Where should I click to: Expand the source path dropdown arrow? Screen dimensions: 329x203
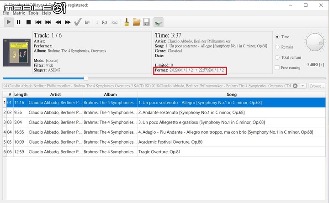[x=302, y=86]
